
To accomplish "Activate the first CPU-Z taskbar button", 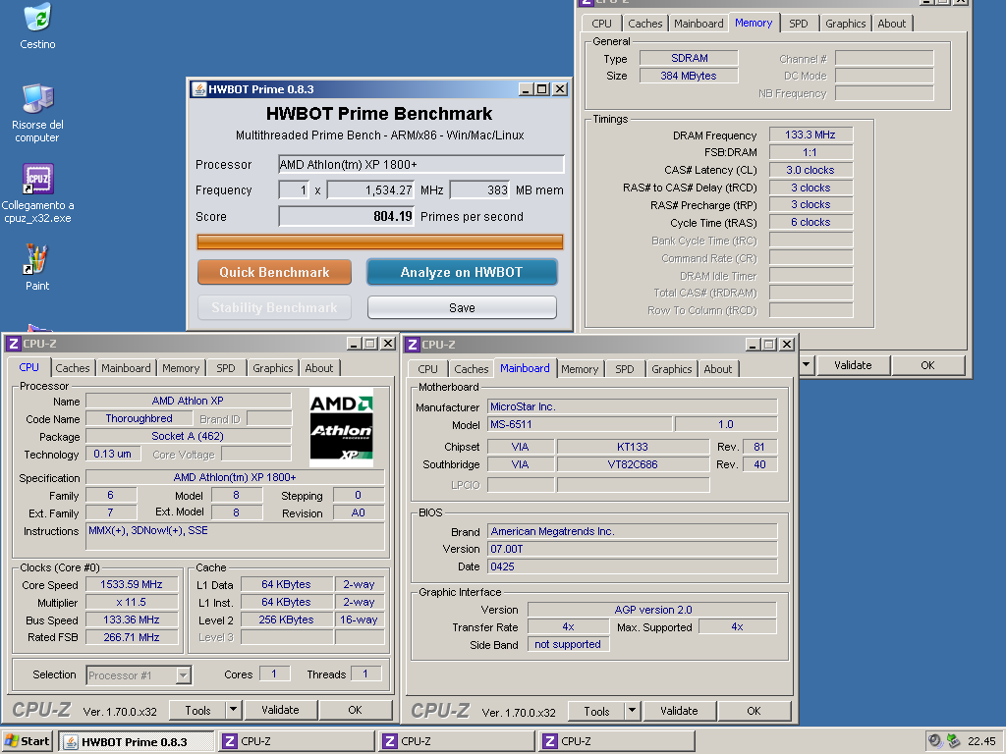I will coord(297,742).
